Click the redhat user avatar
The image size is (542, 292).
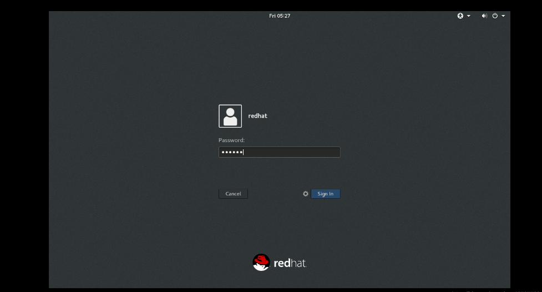point(230,116)
